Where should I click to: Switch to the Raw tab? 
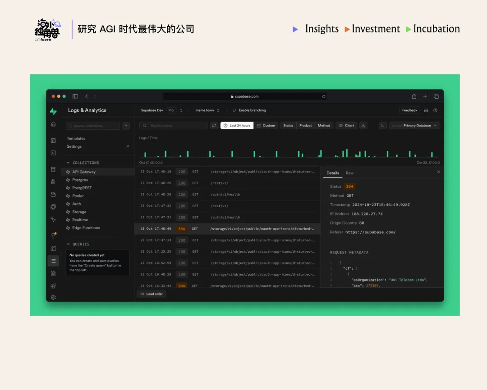click(350, 173)
